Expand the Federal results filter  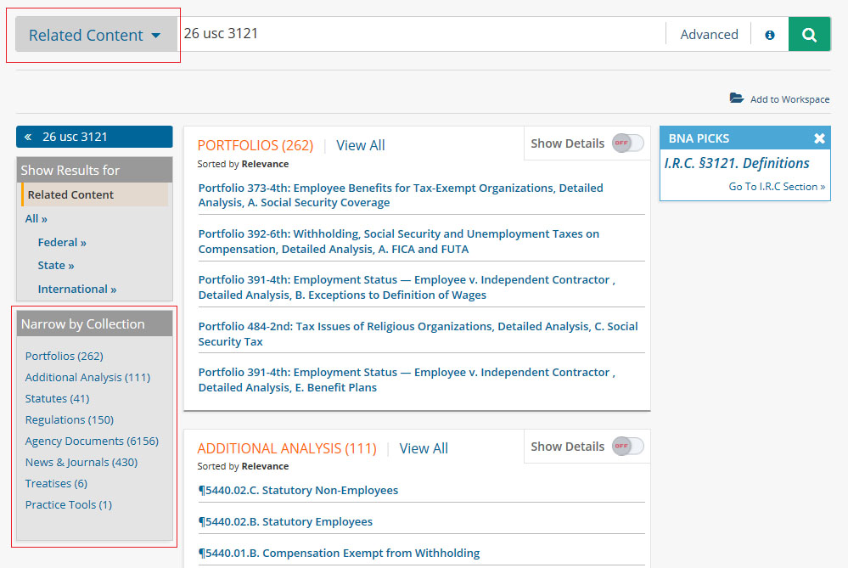click(x=62, y=242)
